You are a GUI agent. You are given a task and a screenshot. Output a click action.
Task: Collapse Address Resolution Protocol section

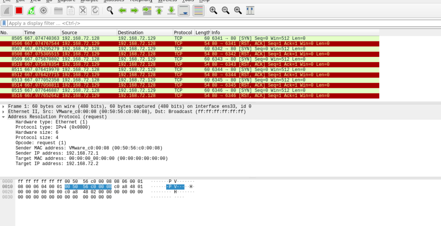click(3, 117)
